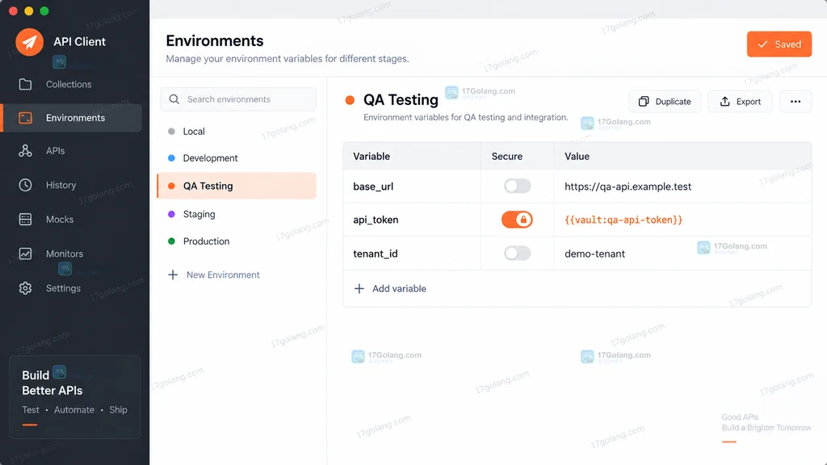Viewport: 827px width, 465px height.
Task: Click the tenant_id variable name cell
Action: pyautogui.click(x=412, y=253)
